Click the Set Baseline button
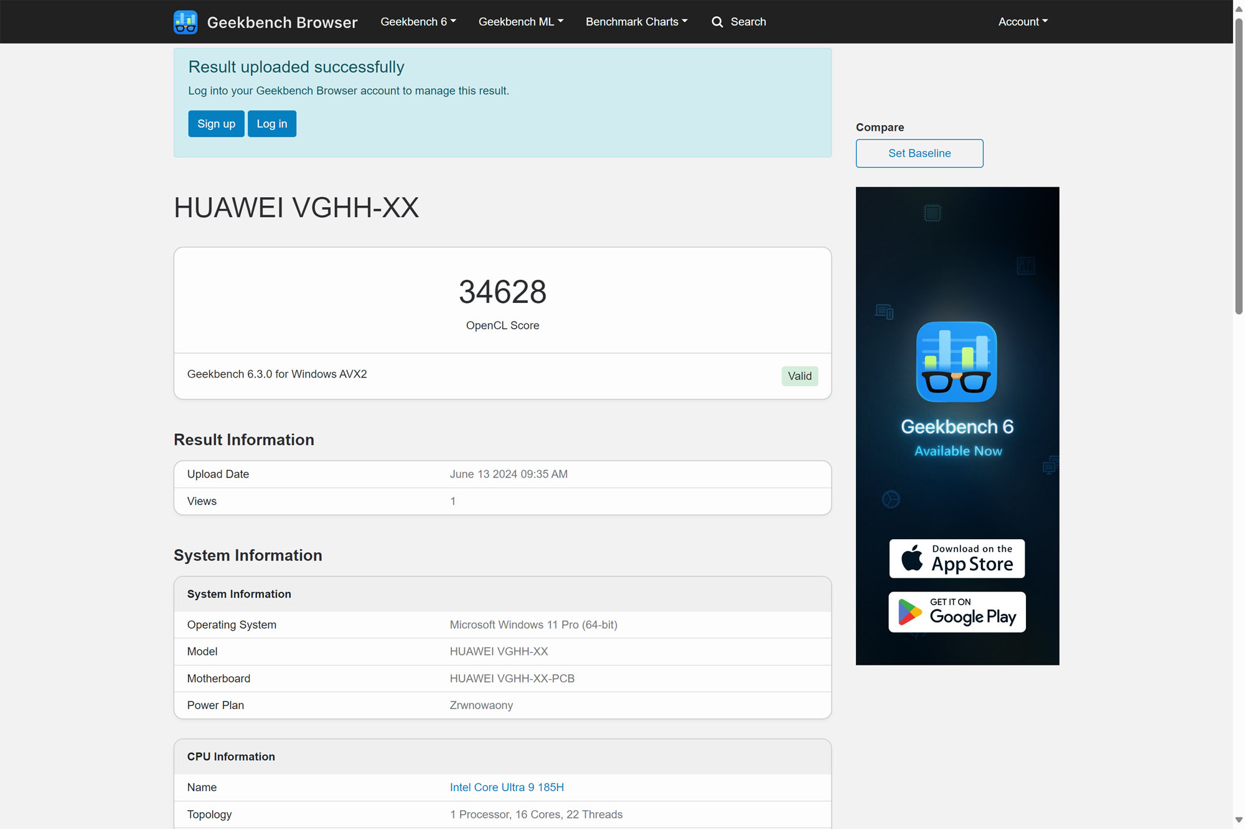Screen dimensions: 1245x829 [919, 154]
